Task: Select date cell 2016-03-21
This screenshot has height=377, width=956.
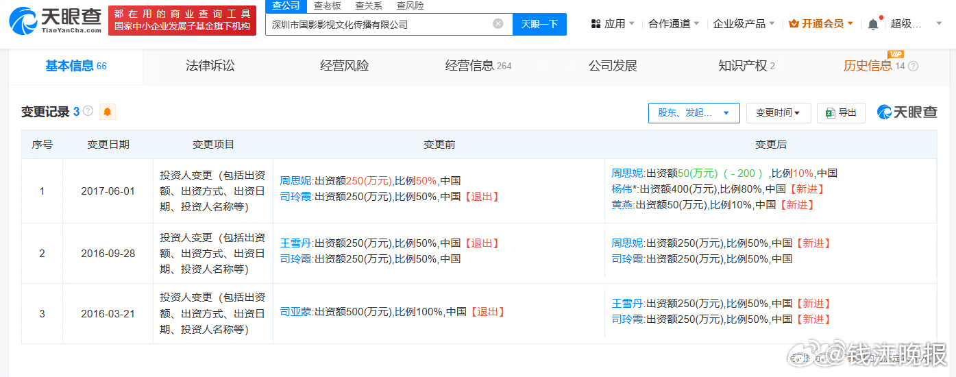Action: (108, 314)
